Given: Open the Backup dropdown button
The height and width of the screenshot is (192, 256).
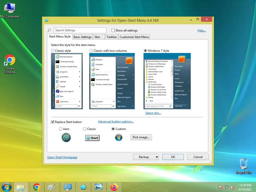Looking at the screenshot, I should 146,157.
